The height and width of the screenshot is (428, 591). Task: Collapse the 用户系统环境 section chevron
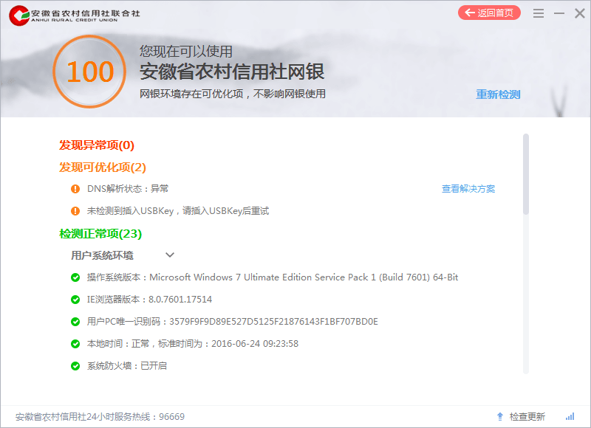pyautogui.click(x=170, y=255)
